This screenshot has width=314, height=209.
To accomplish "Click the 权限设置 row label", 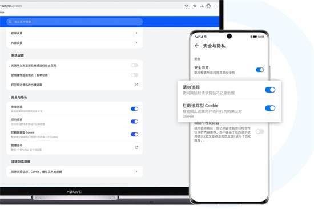I will (17, 33).
